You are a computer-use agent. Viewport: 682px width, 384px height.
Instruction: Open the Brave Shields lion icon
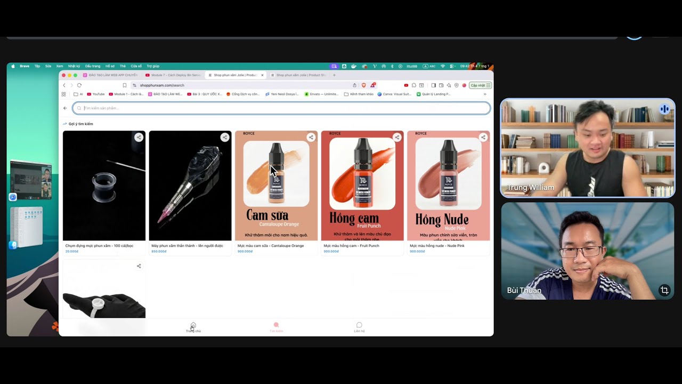(x=364, y=85)
